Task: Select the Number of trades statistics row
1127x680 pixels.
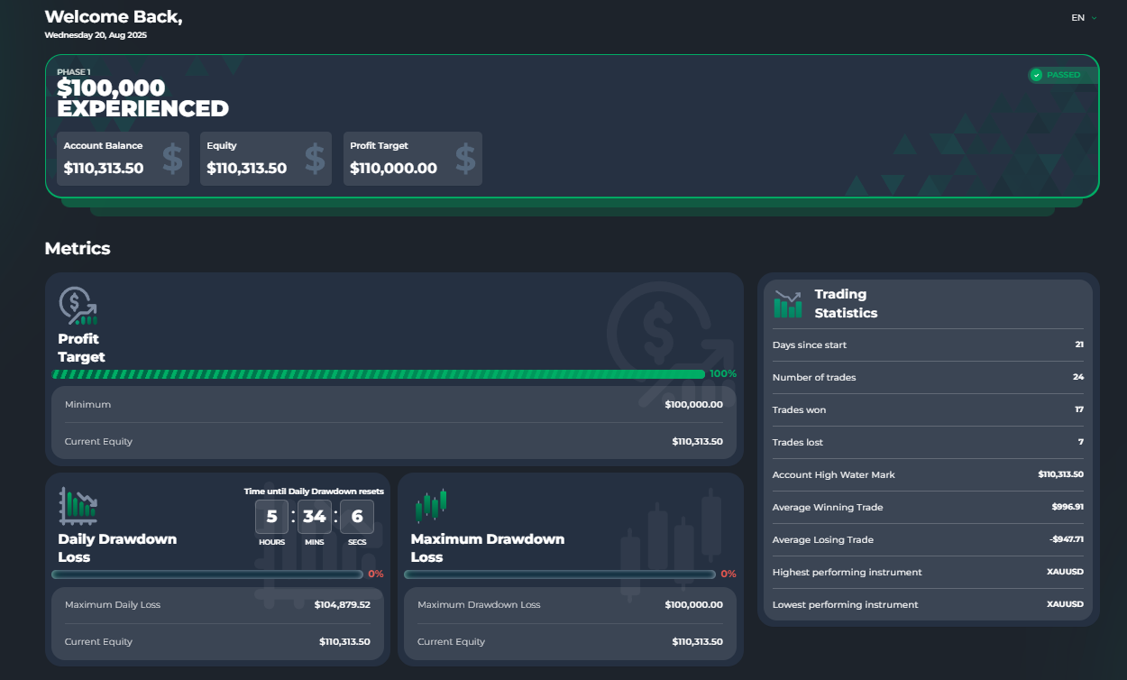Action: [928, 377]
